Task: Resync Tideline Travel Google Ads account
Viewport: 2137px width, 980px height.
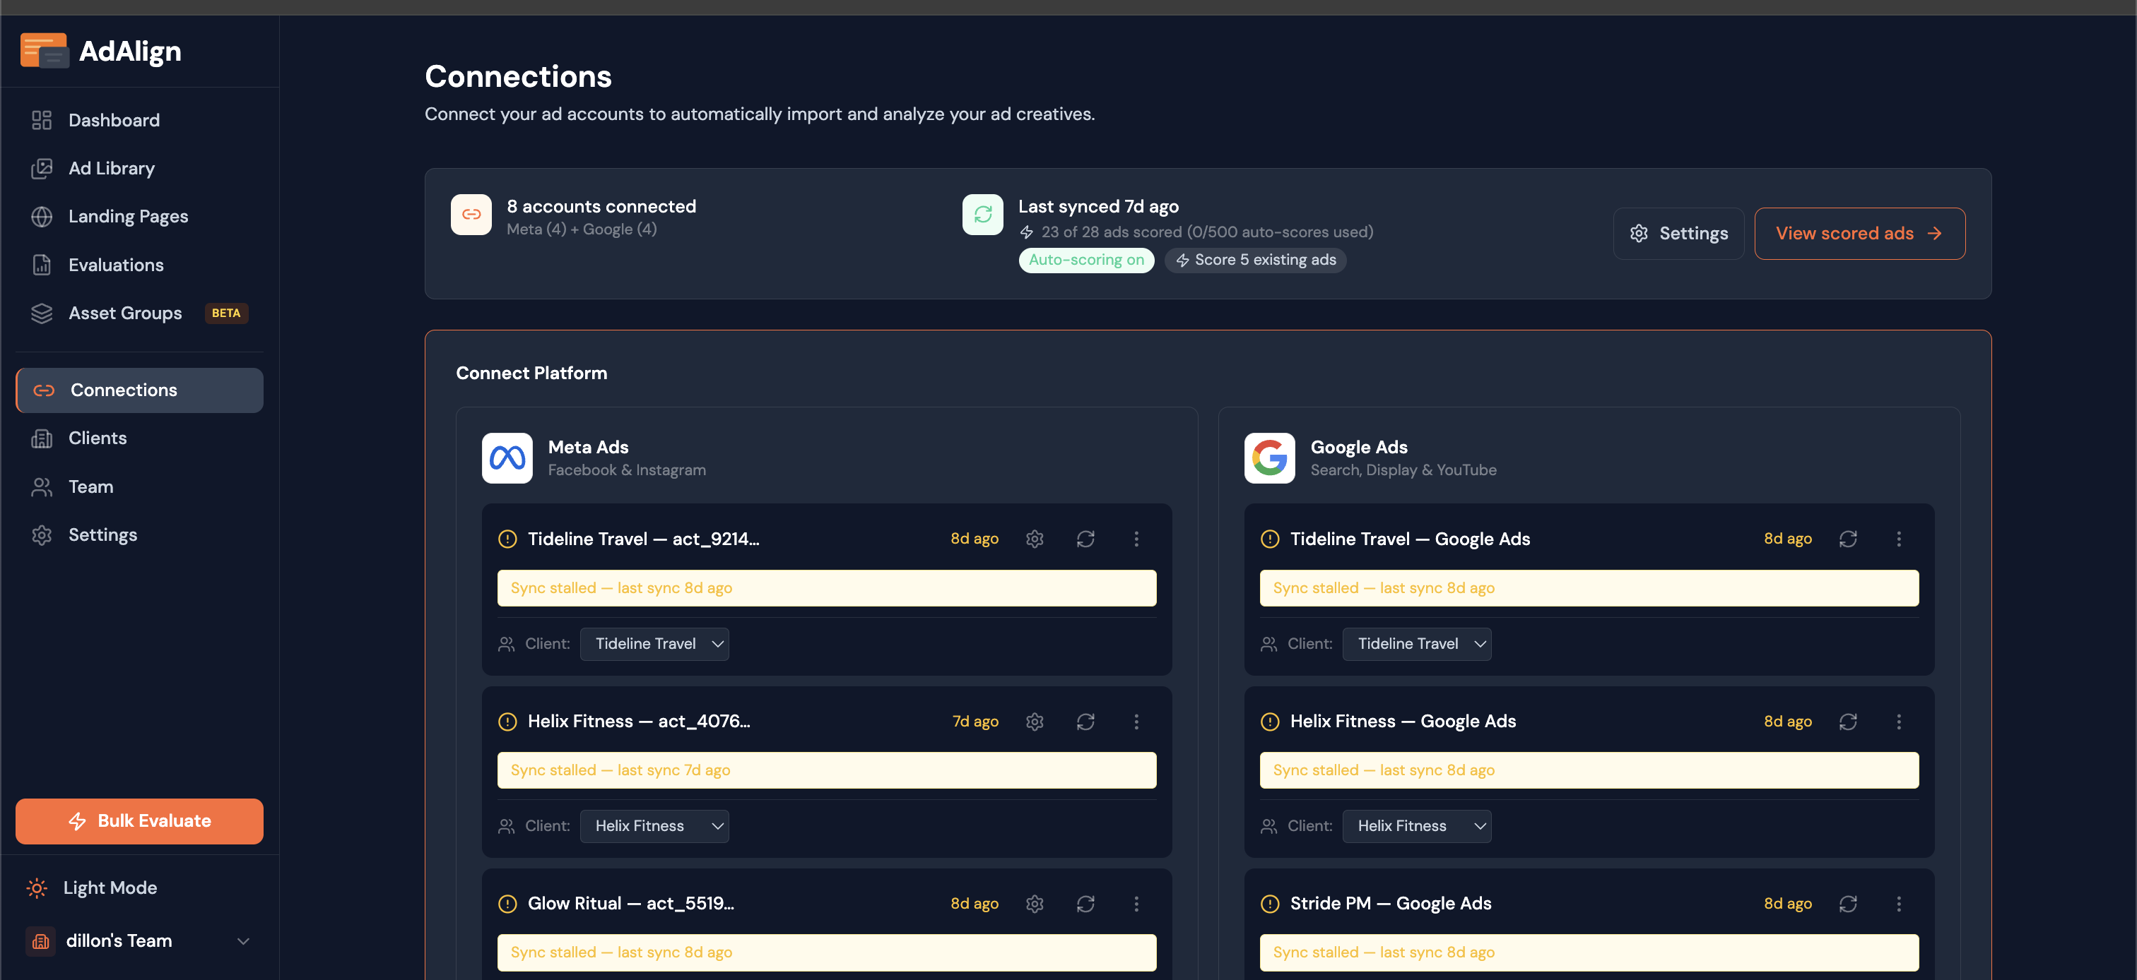Action: pos(1847,539)
